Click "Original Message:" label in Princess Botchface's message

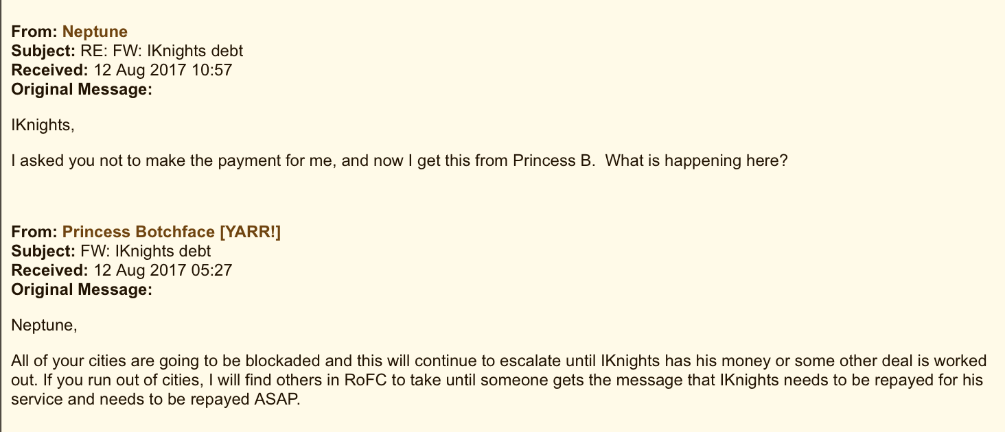tap(82, 289)
